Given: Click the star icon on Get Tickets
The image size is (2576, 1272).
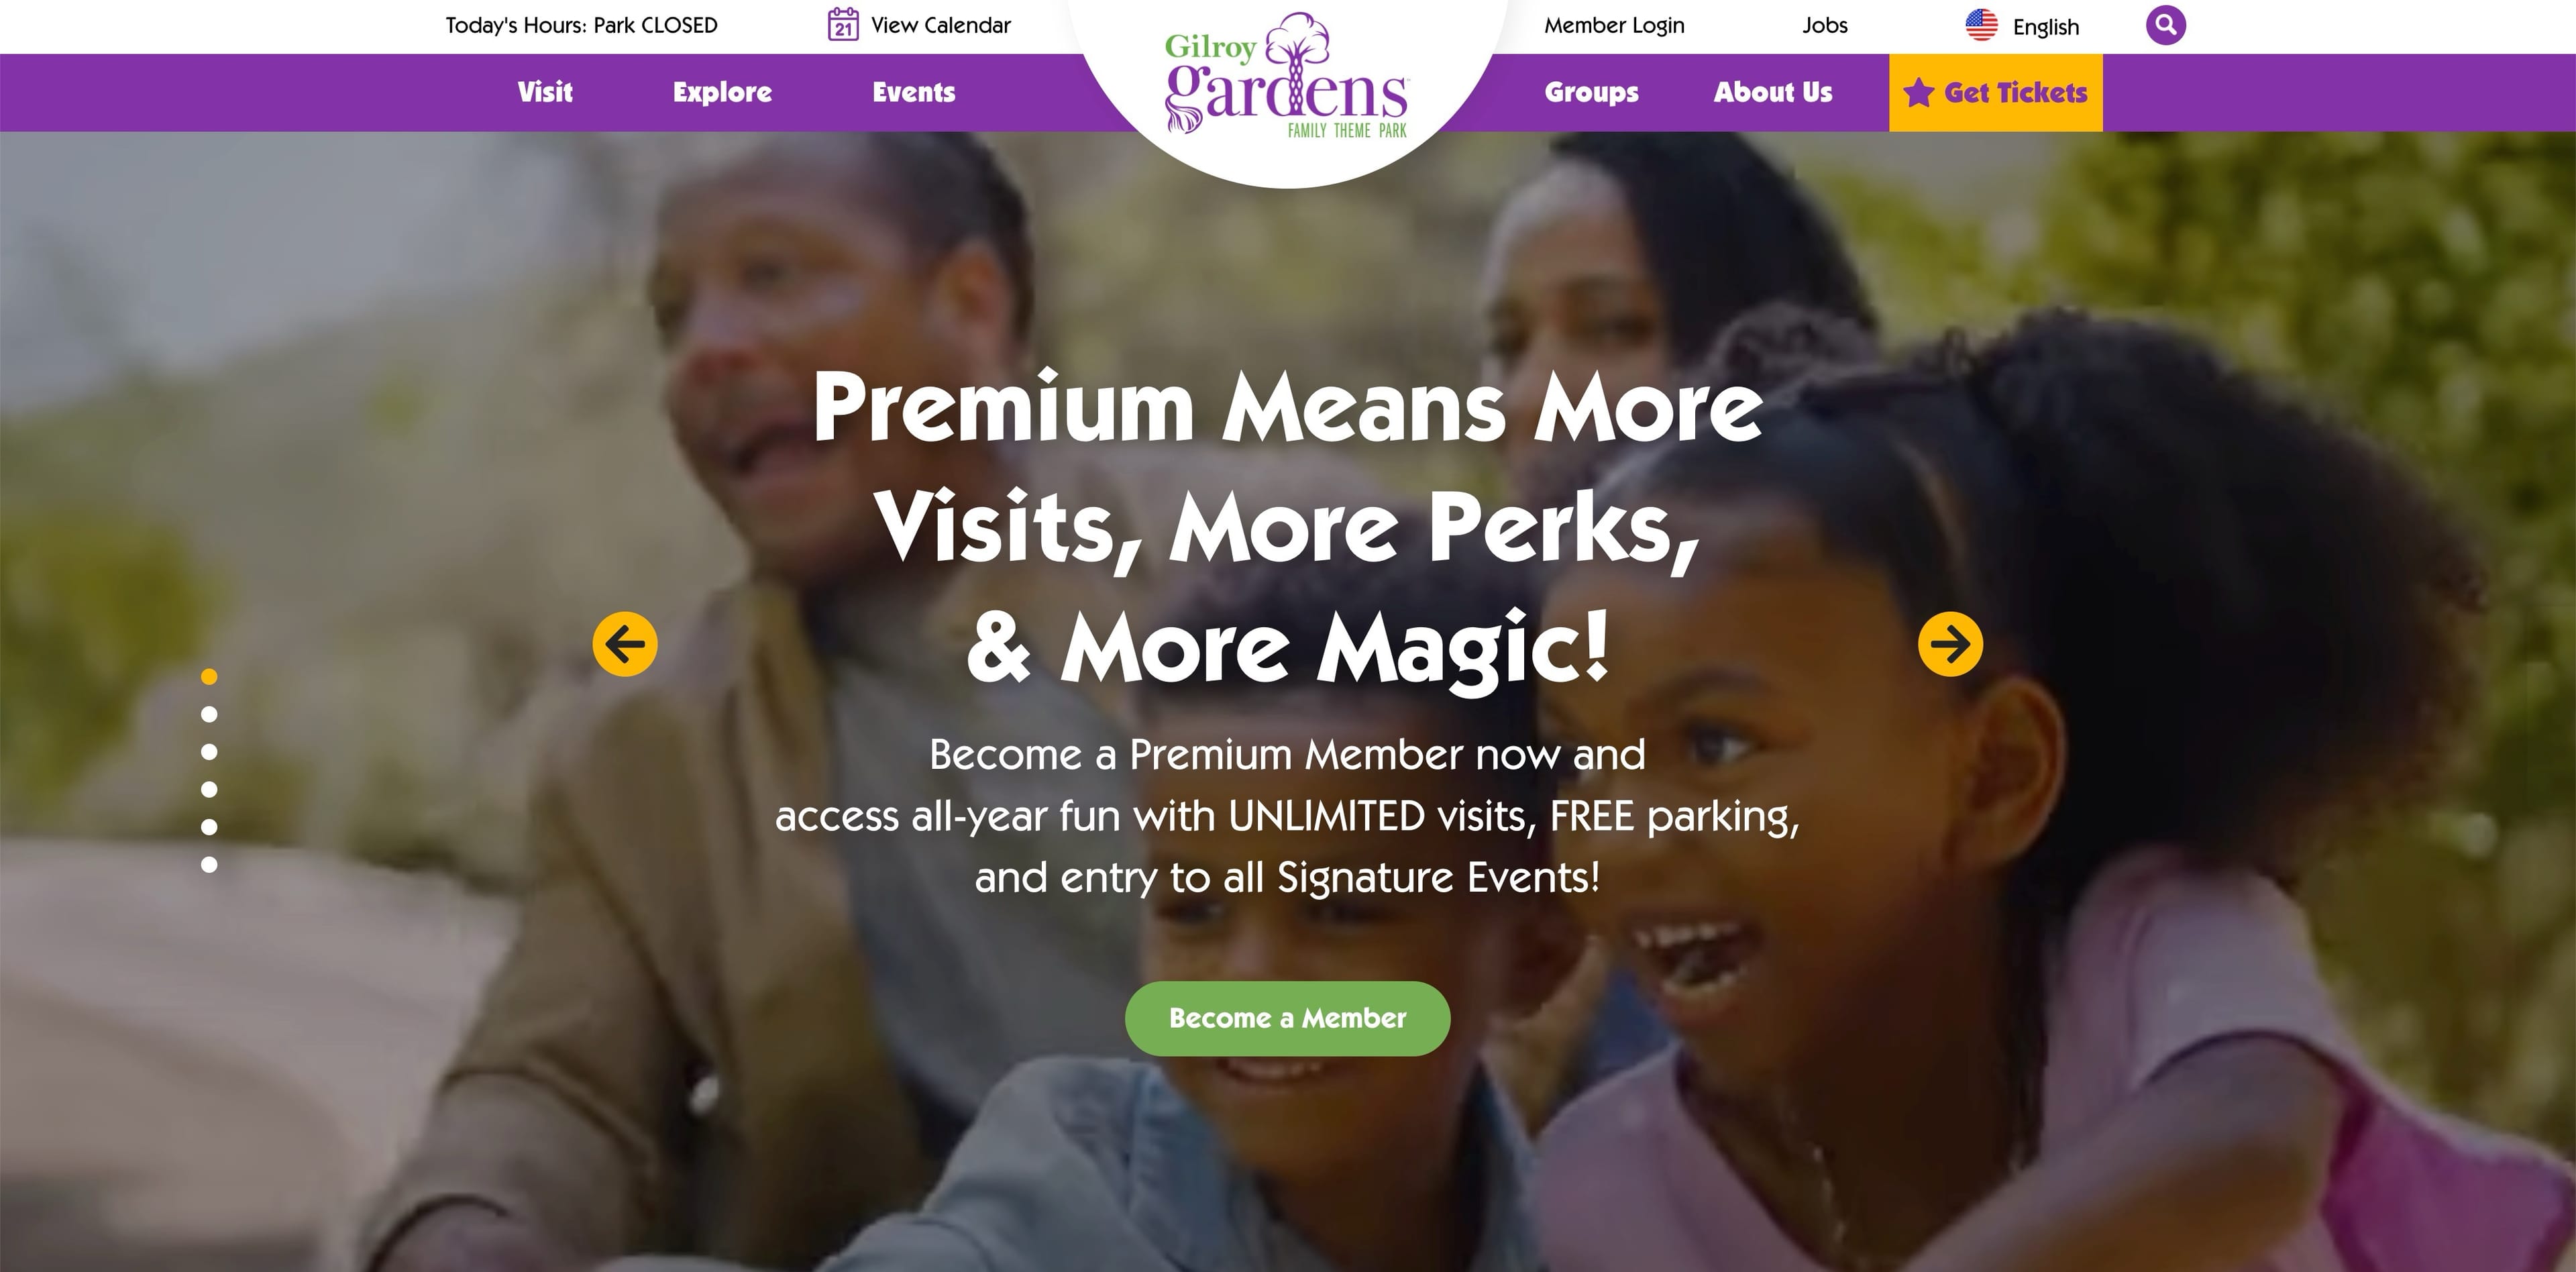Looking at the screenshot, I should pos(1918,93).
